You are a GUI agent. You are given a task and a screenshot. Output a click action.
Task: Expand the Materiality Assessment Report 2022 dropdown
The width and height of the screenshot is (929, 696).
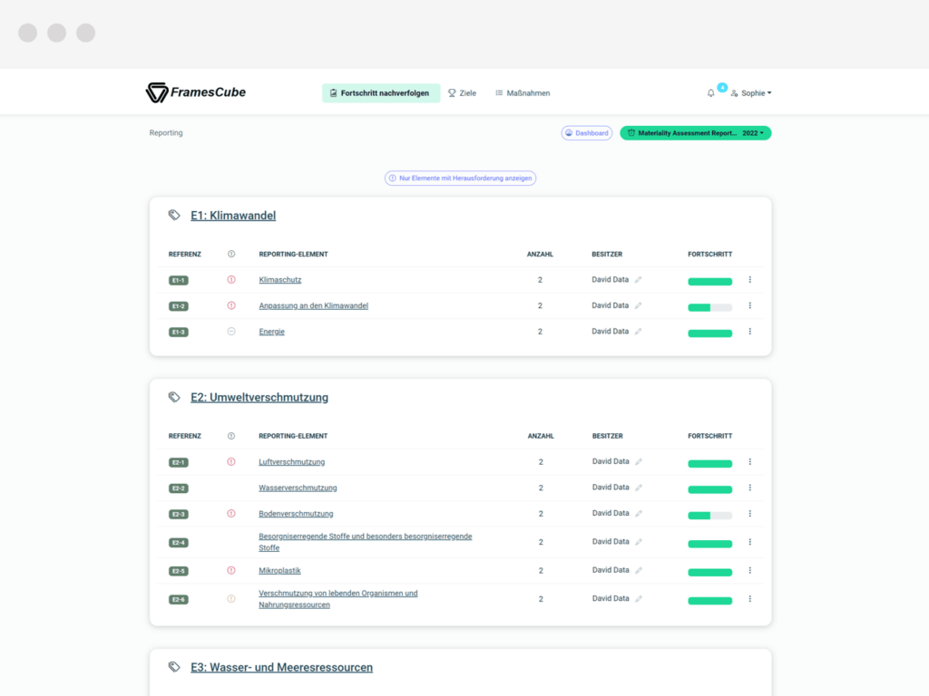696,133
